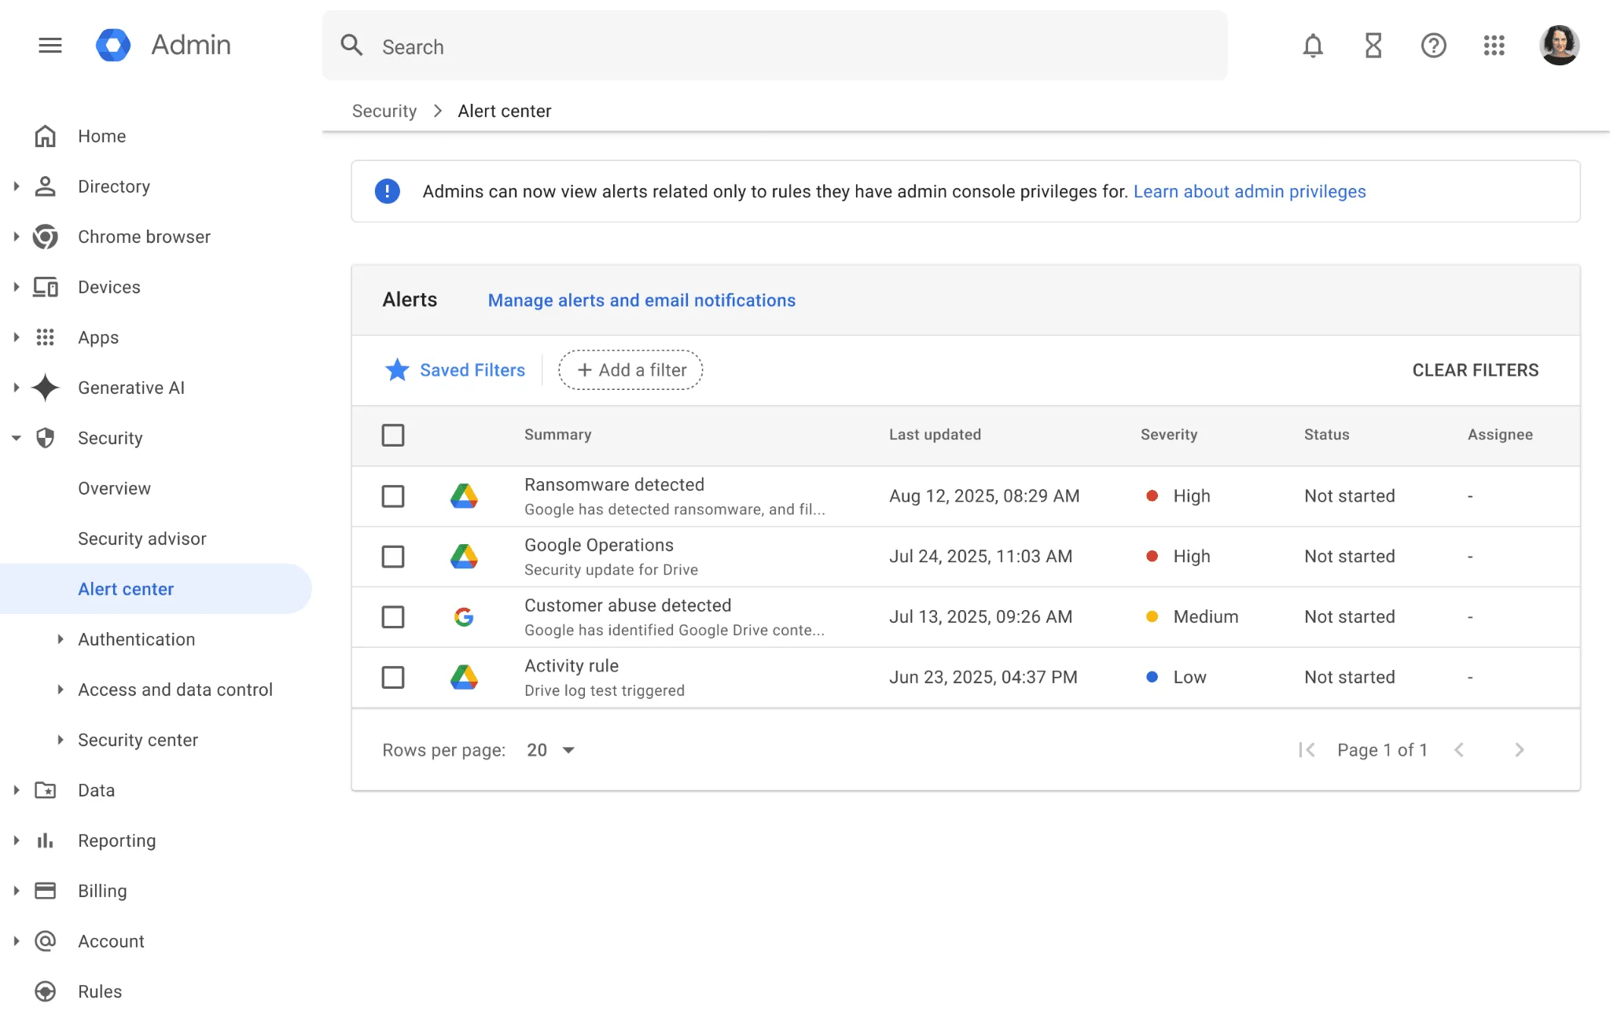Click the Google icon on Customer abuse alert
This screenshot has height=1019, width=1610.
[465, 616]
